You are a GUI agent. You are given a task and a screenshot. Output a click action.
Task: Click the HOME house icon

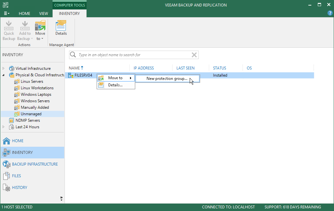(x=6, y=141)
